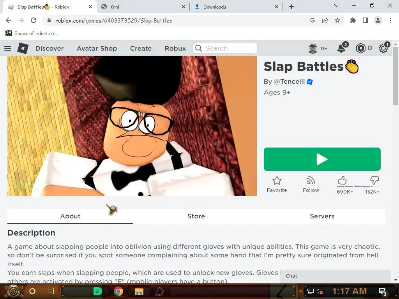Select the Slap Battles browser tab
This screenshot has height=299, width=399.
click(x=49, y=7)
